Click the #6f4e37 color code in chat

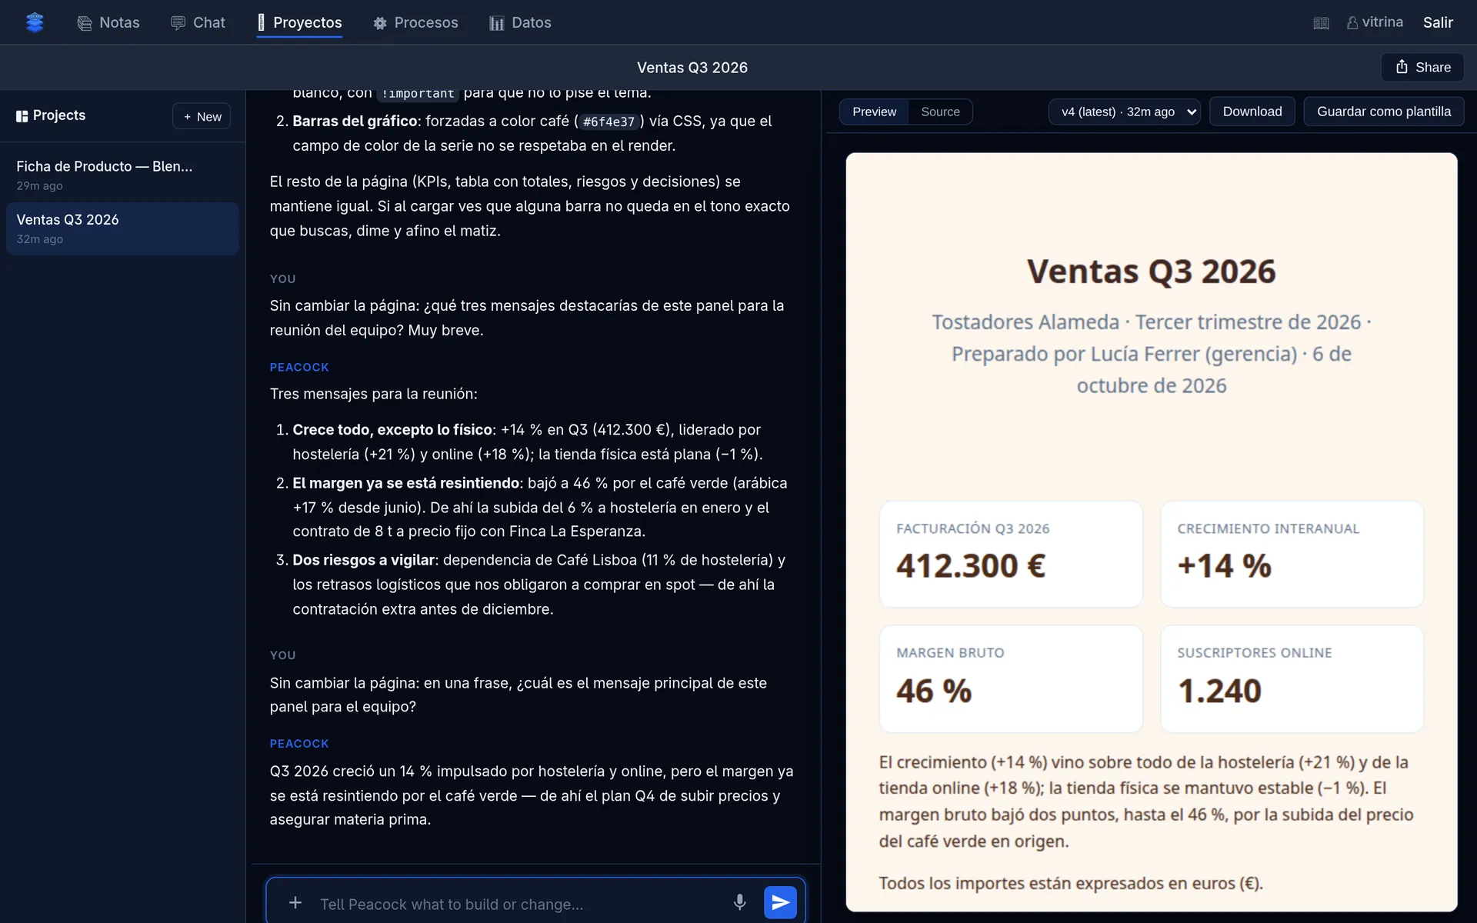[608, 122]
